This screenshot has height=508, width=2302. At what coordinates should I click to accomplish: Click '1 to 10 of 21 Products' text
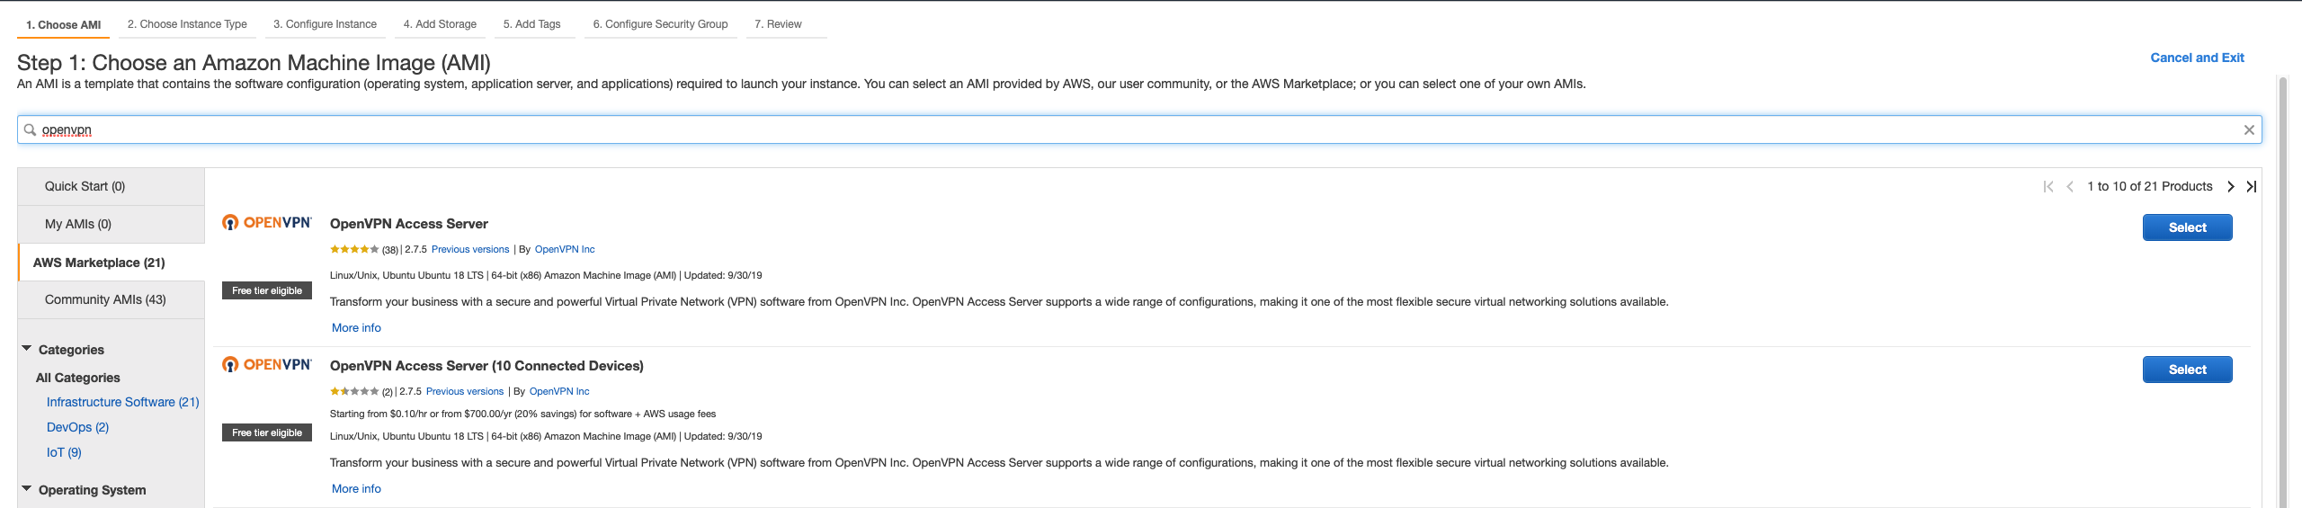tap(2149, 186)
